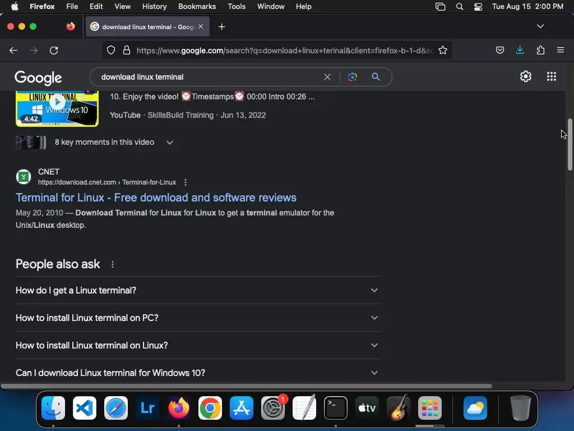
Task: Clear the Google search box
Action: 327,77
